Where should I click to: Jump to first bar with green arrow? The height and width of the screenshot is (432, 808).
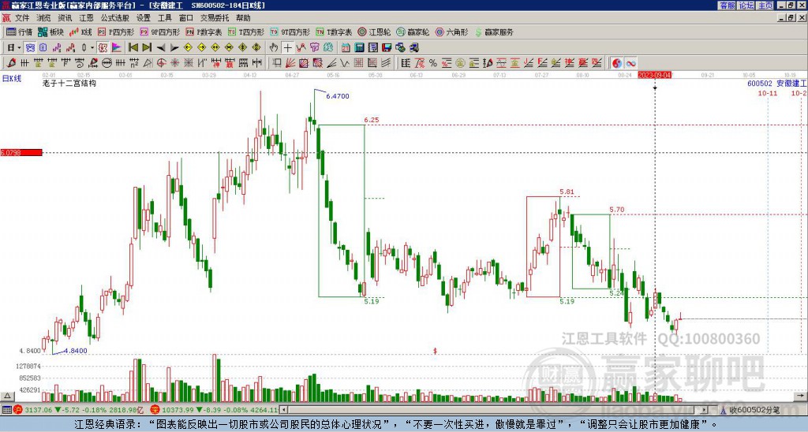pyautogui.click(x=133, y=47)
